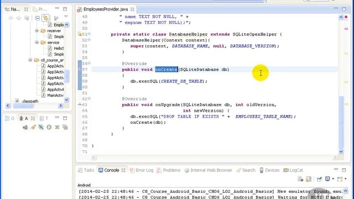Collapse the constructor fold at line 52

pyautogui.click(x=89, y=40)
